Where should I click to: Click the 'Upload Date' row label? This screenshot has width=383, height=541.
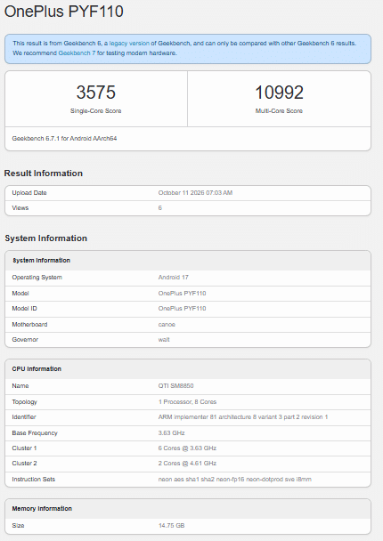point(29,193)
